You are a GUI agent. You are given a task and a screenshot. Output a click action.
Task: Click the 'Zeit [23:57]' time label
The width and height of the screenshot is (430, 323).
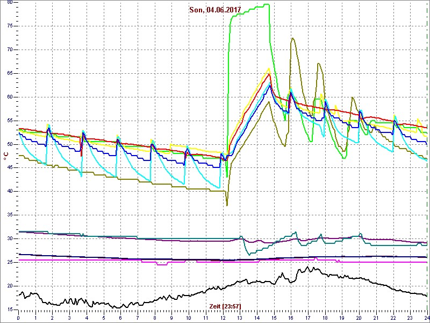pyautogui.click(x=225, y=306)
